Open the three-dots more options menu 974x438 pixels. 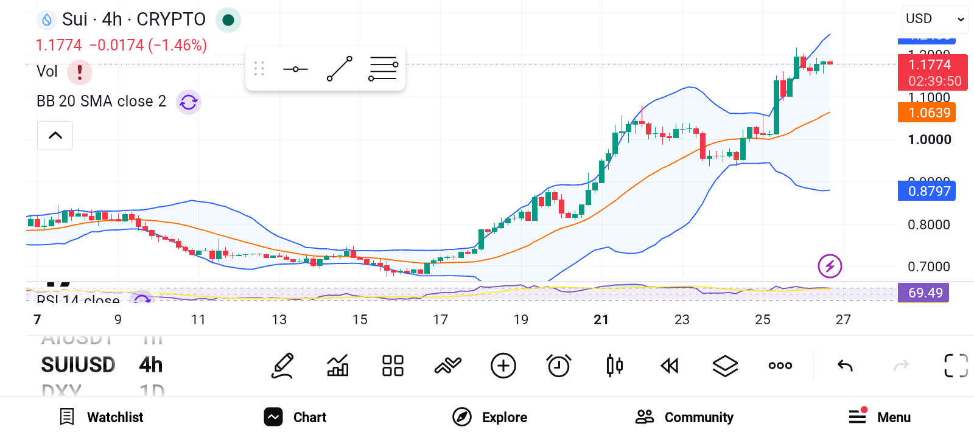pyautogui.click(x=780, y=366)
